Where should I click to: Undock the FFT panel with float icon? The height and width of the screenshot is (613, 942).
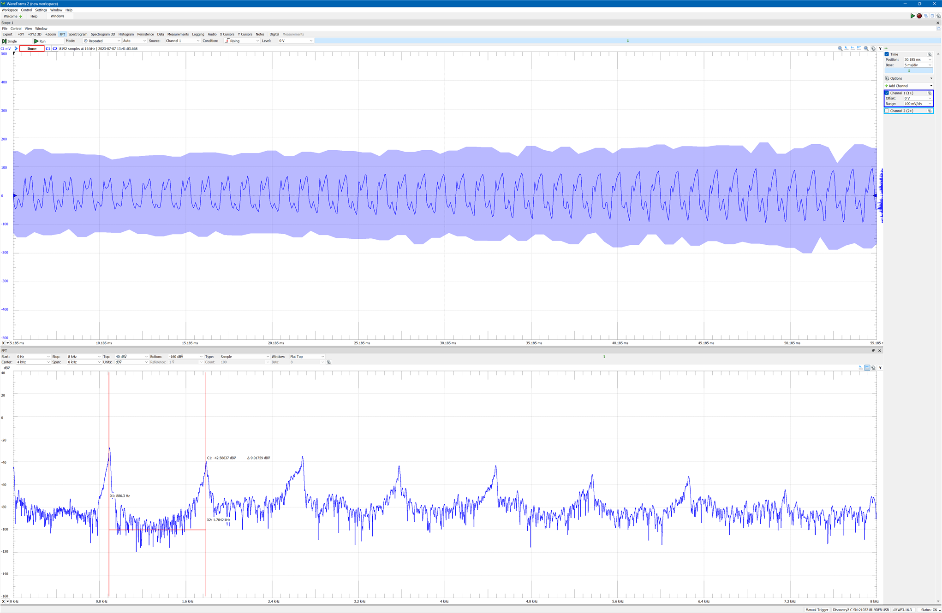pos(873,351)
